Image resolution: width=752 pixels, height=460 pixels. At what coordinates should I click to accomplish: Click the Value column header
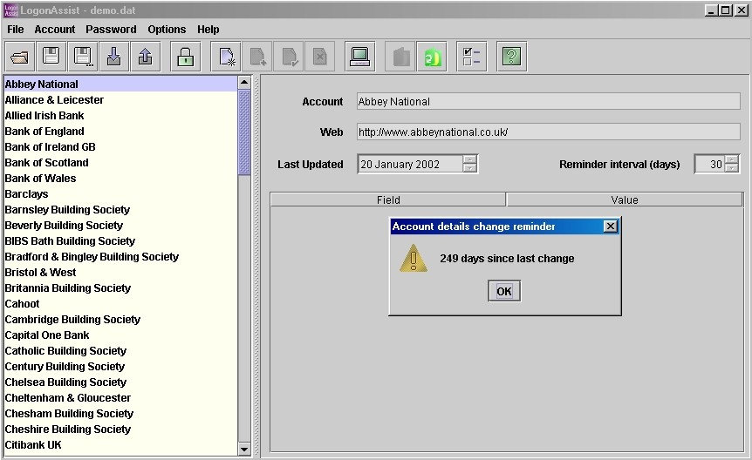[625, 200]
